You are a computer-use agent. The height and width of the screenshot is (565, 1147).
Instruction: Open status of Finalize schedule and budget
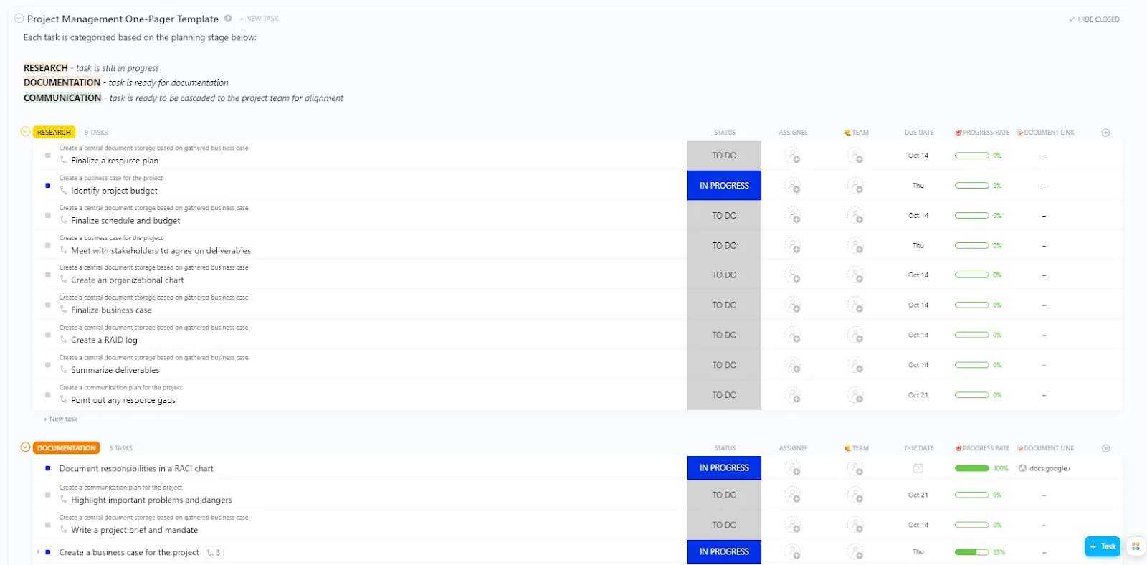coord(724,216)
